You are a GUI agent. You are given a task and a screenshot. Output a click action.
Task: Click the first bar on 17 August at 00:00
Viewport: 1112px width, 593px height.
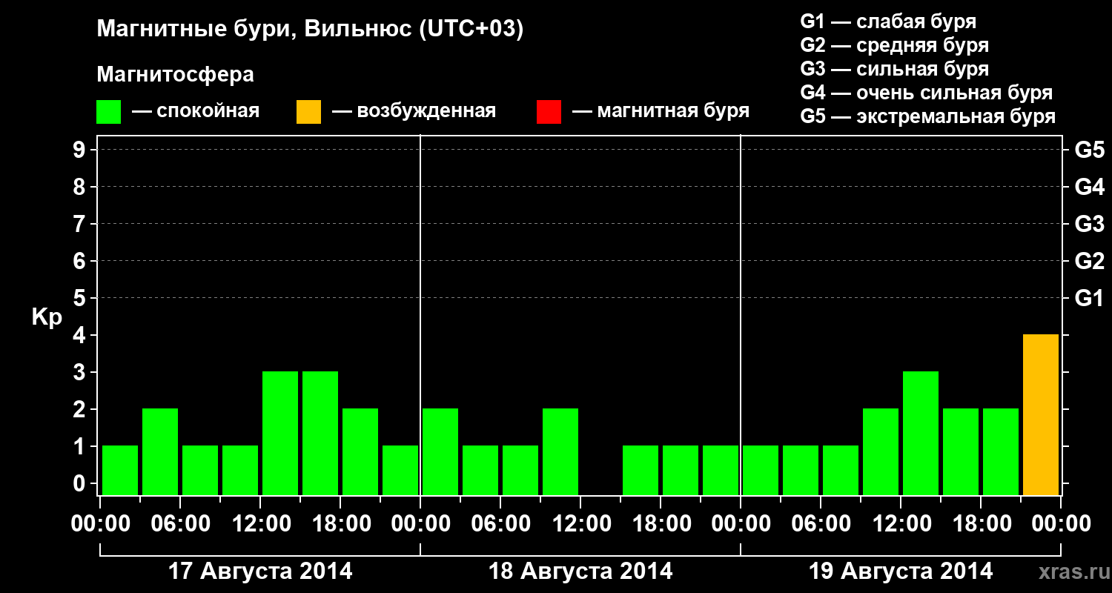click(120, 471)
